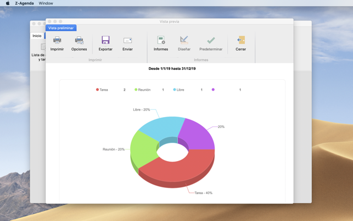Click the purple donut slice

(x=197, y=136)
